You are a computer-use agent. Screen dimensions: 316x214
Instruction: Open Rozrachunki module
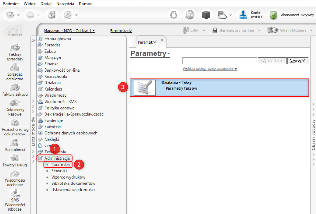point(56,76)
